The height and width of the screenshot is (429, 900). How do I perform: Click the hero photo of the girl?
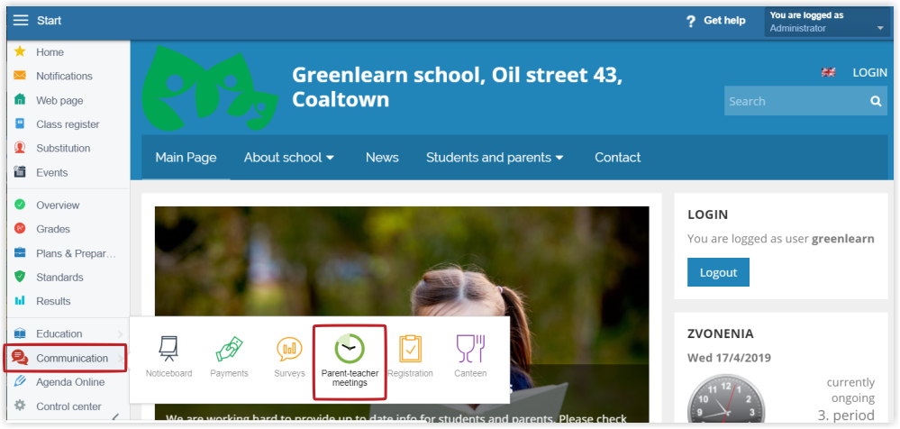tap(402, 314)
